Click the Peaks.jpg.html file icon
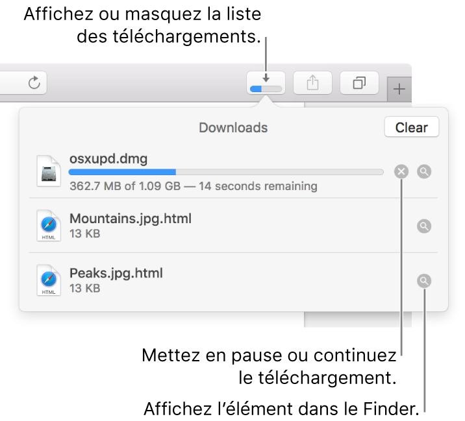 [x=49, y=280]
